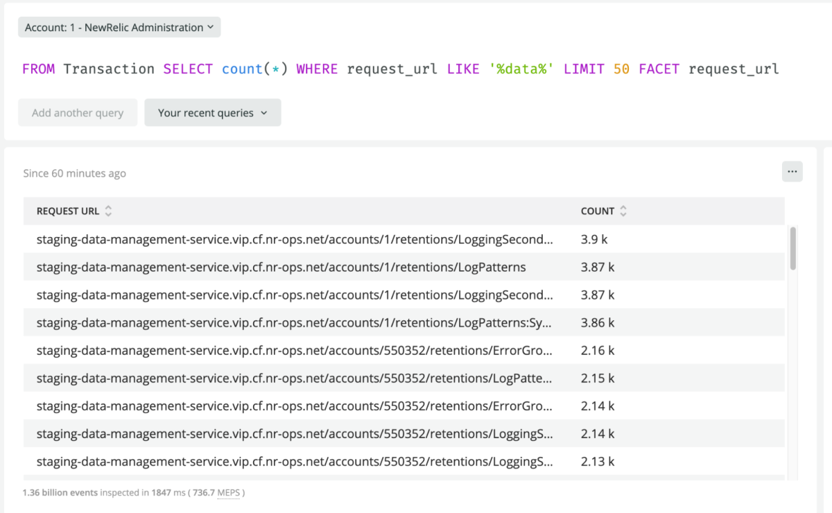Select the 550352 LogPatte... row
Viewport: 832px width, 513px height.
[x=294, y=378]
